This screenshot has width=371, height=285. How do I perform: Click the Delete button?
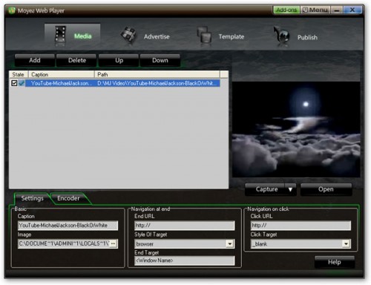(x=77, y=60)
